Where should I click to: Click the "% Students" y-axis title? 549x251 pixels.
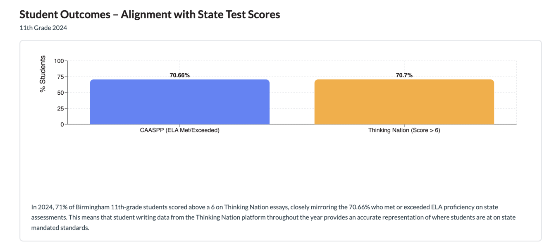click(43, 74)
